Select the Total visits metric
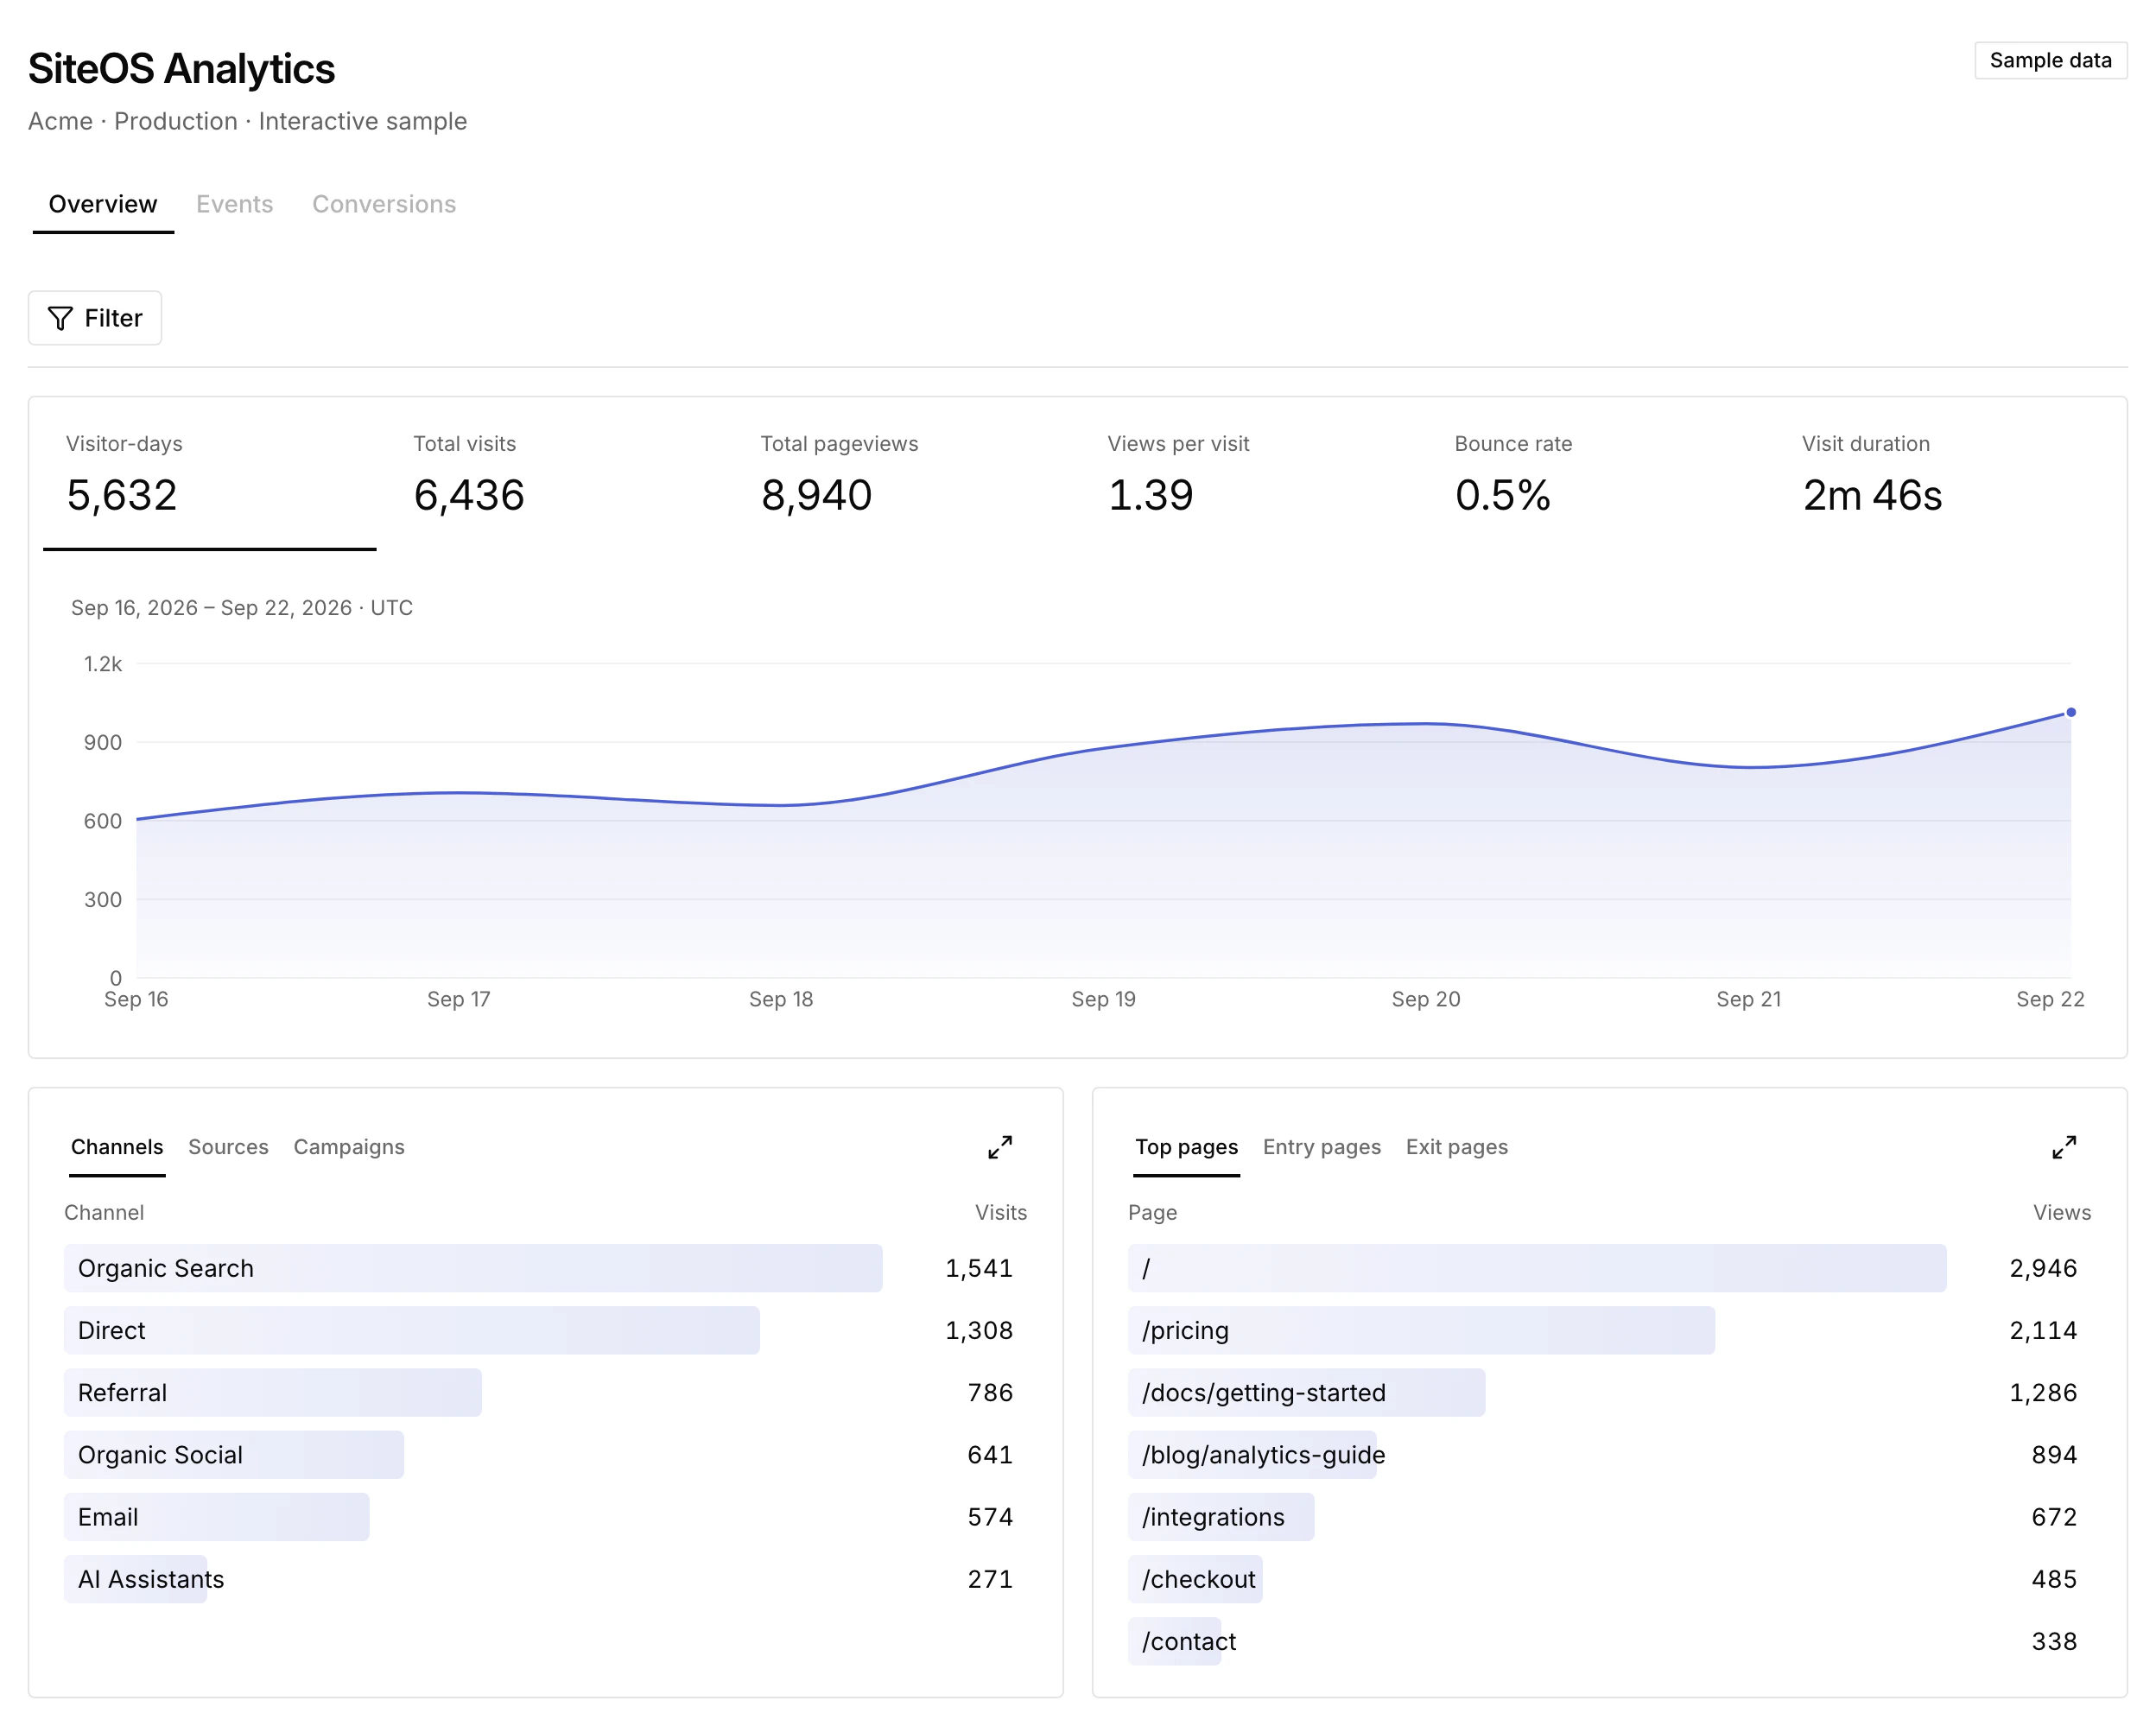This screenshot has width=2156, height=1726. click(556, 482)
